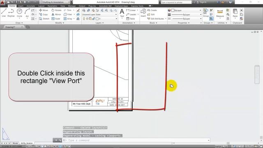Click the keyword search box
Image resolution: width=263 pixels, height=148 pixels.
point(176,2)
